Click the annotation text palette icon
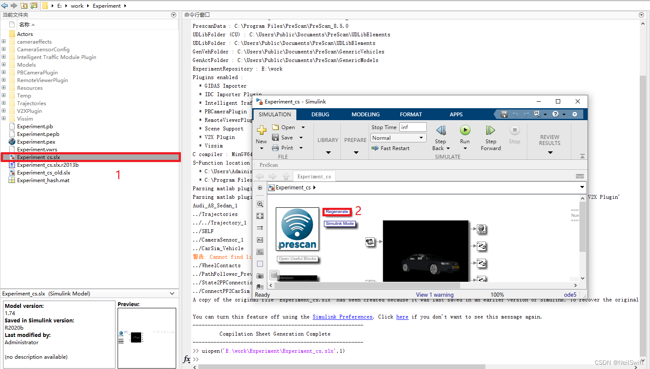This screenshot has width=650, height=369. coord(260,240)
